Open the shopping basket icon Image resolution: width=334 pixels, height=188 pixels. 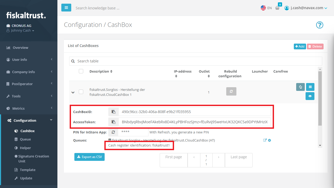[x=277, y=8]
